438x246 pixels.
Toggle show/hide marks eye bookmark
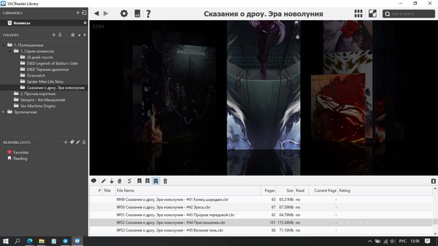pyautogui.click(x=156, y=181)
